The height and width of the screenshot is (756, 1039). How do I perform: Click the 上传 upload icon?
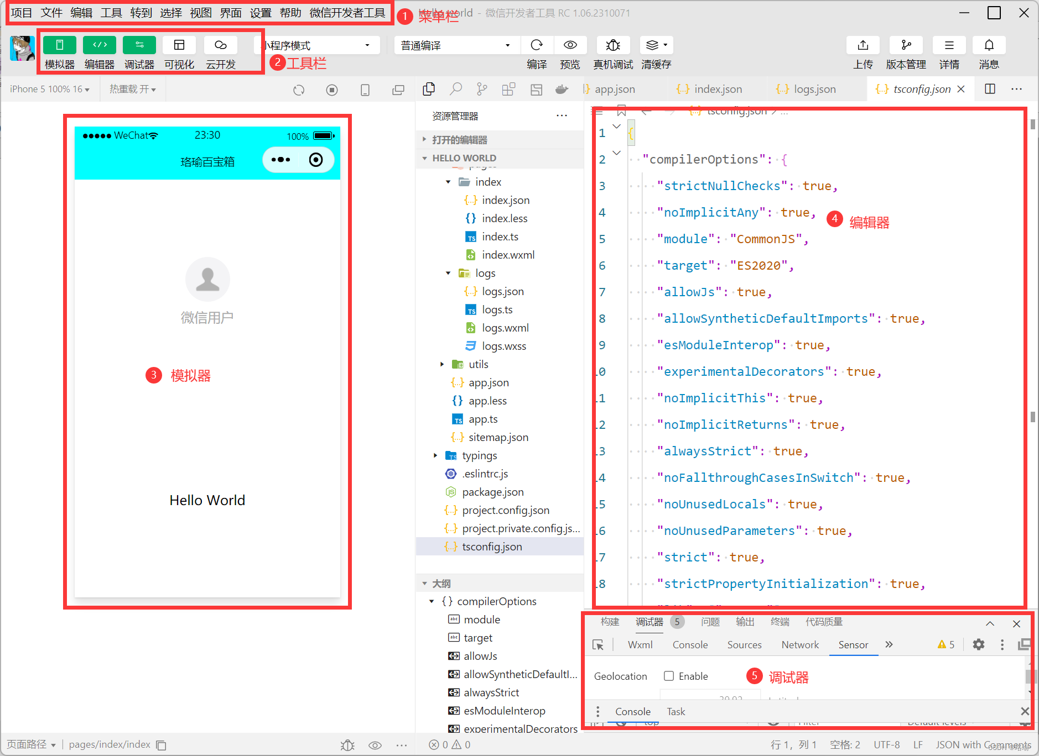coord(863,45)
